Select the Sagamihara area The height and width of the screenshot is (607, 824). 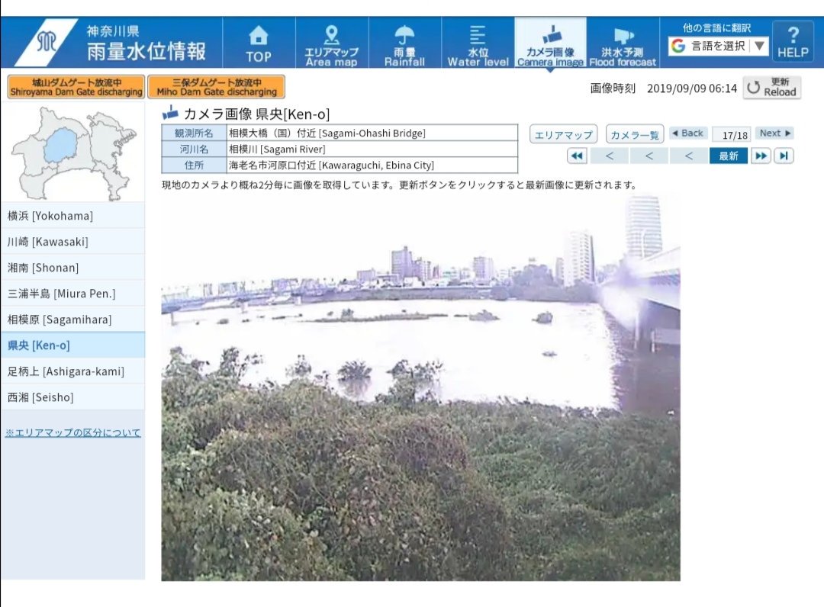coord(73,320)
